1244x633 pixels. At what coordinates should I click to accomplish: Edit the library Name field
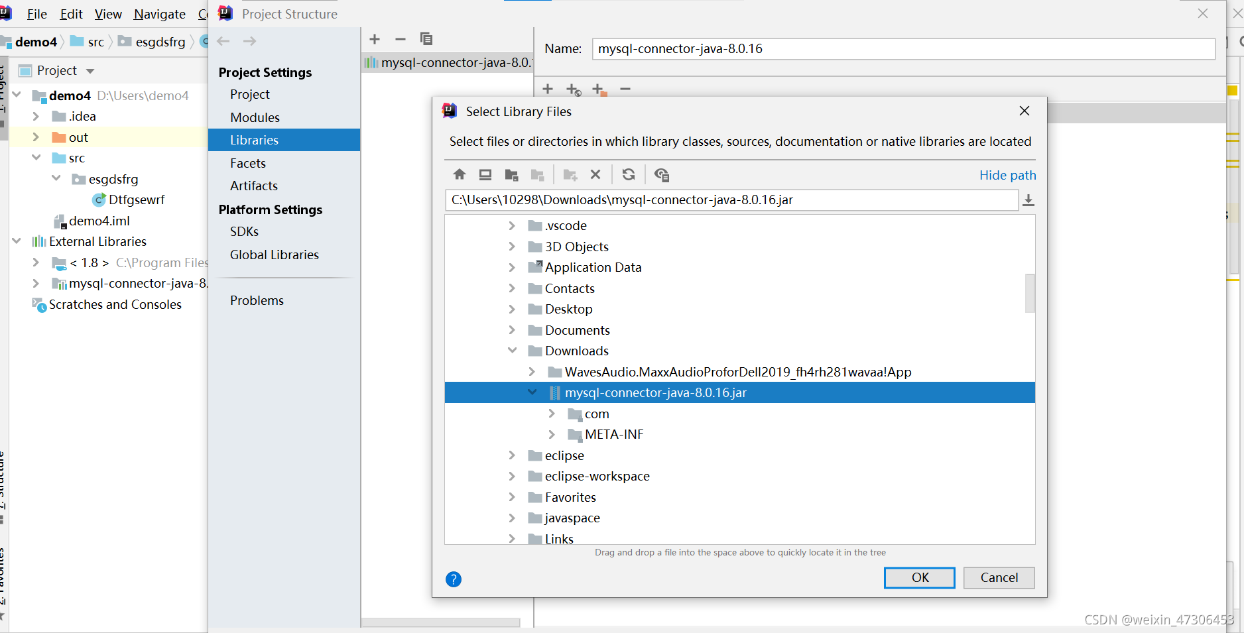pyautogui.click(x=903, y=49)
